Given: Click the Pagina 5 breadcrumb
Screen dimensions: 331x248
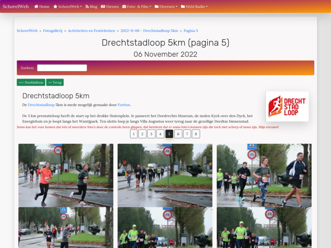Looking at the screenshot, I should [191, 31].
